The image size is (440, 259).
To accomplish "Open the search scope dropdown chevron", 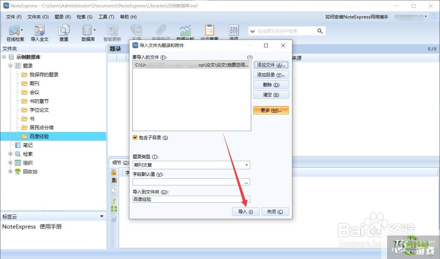I will click(x=252, y=31).
